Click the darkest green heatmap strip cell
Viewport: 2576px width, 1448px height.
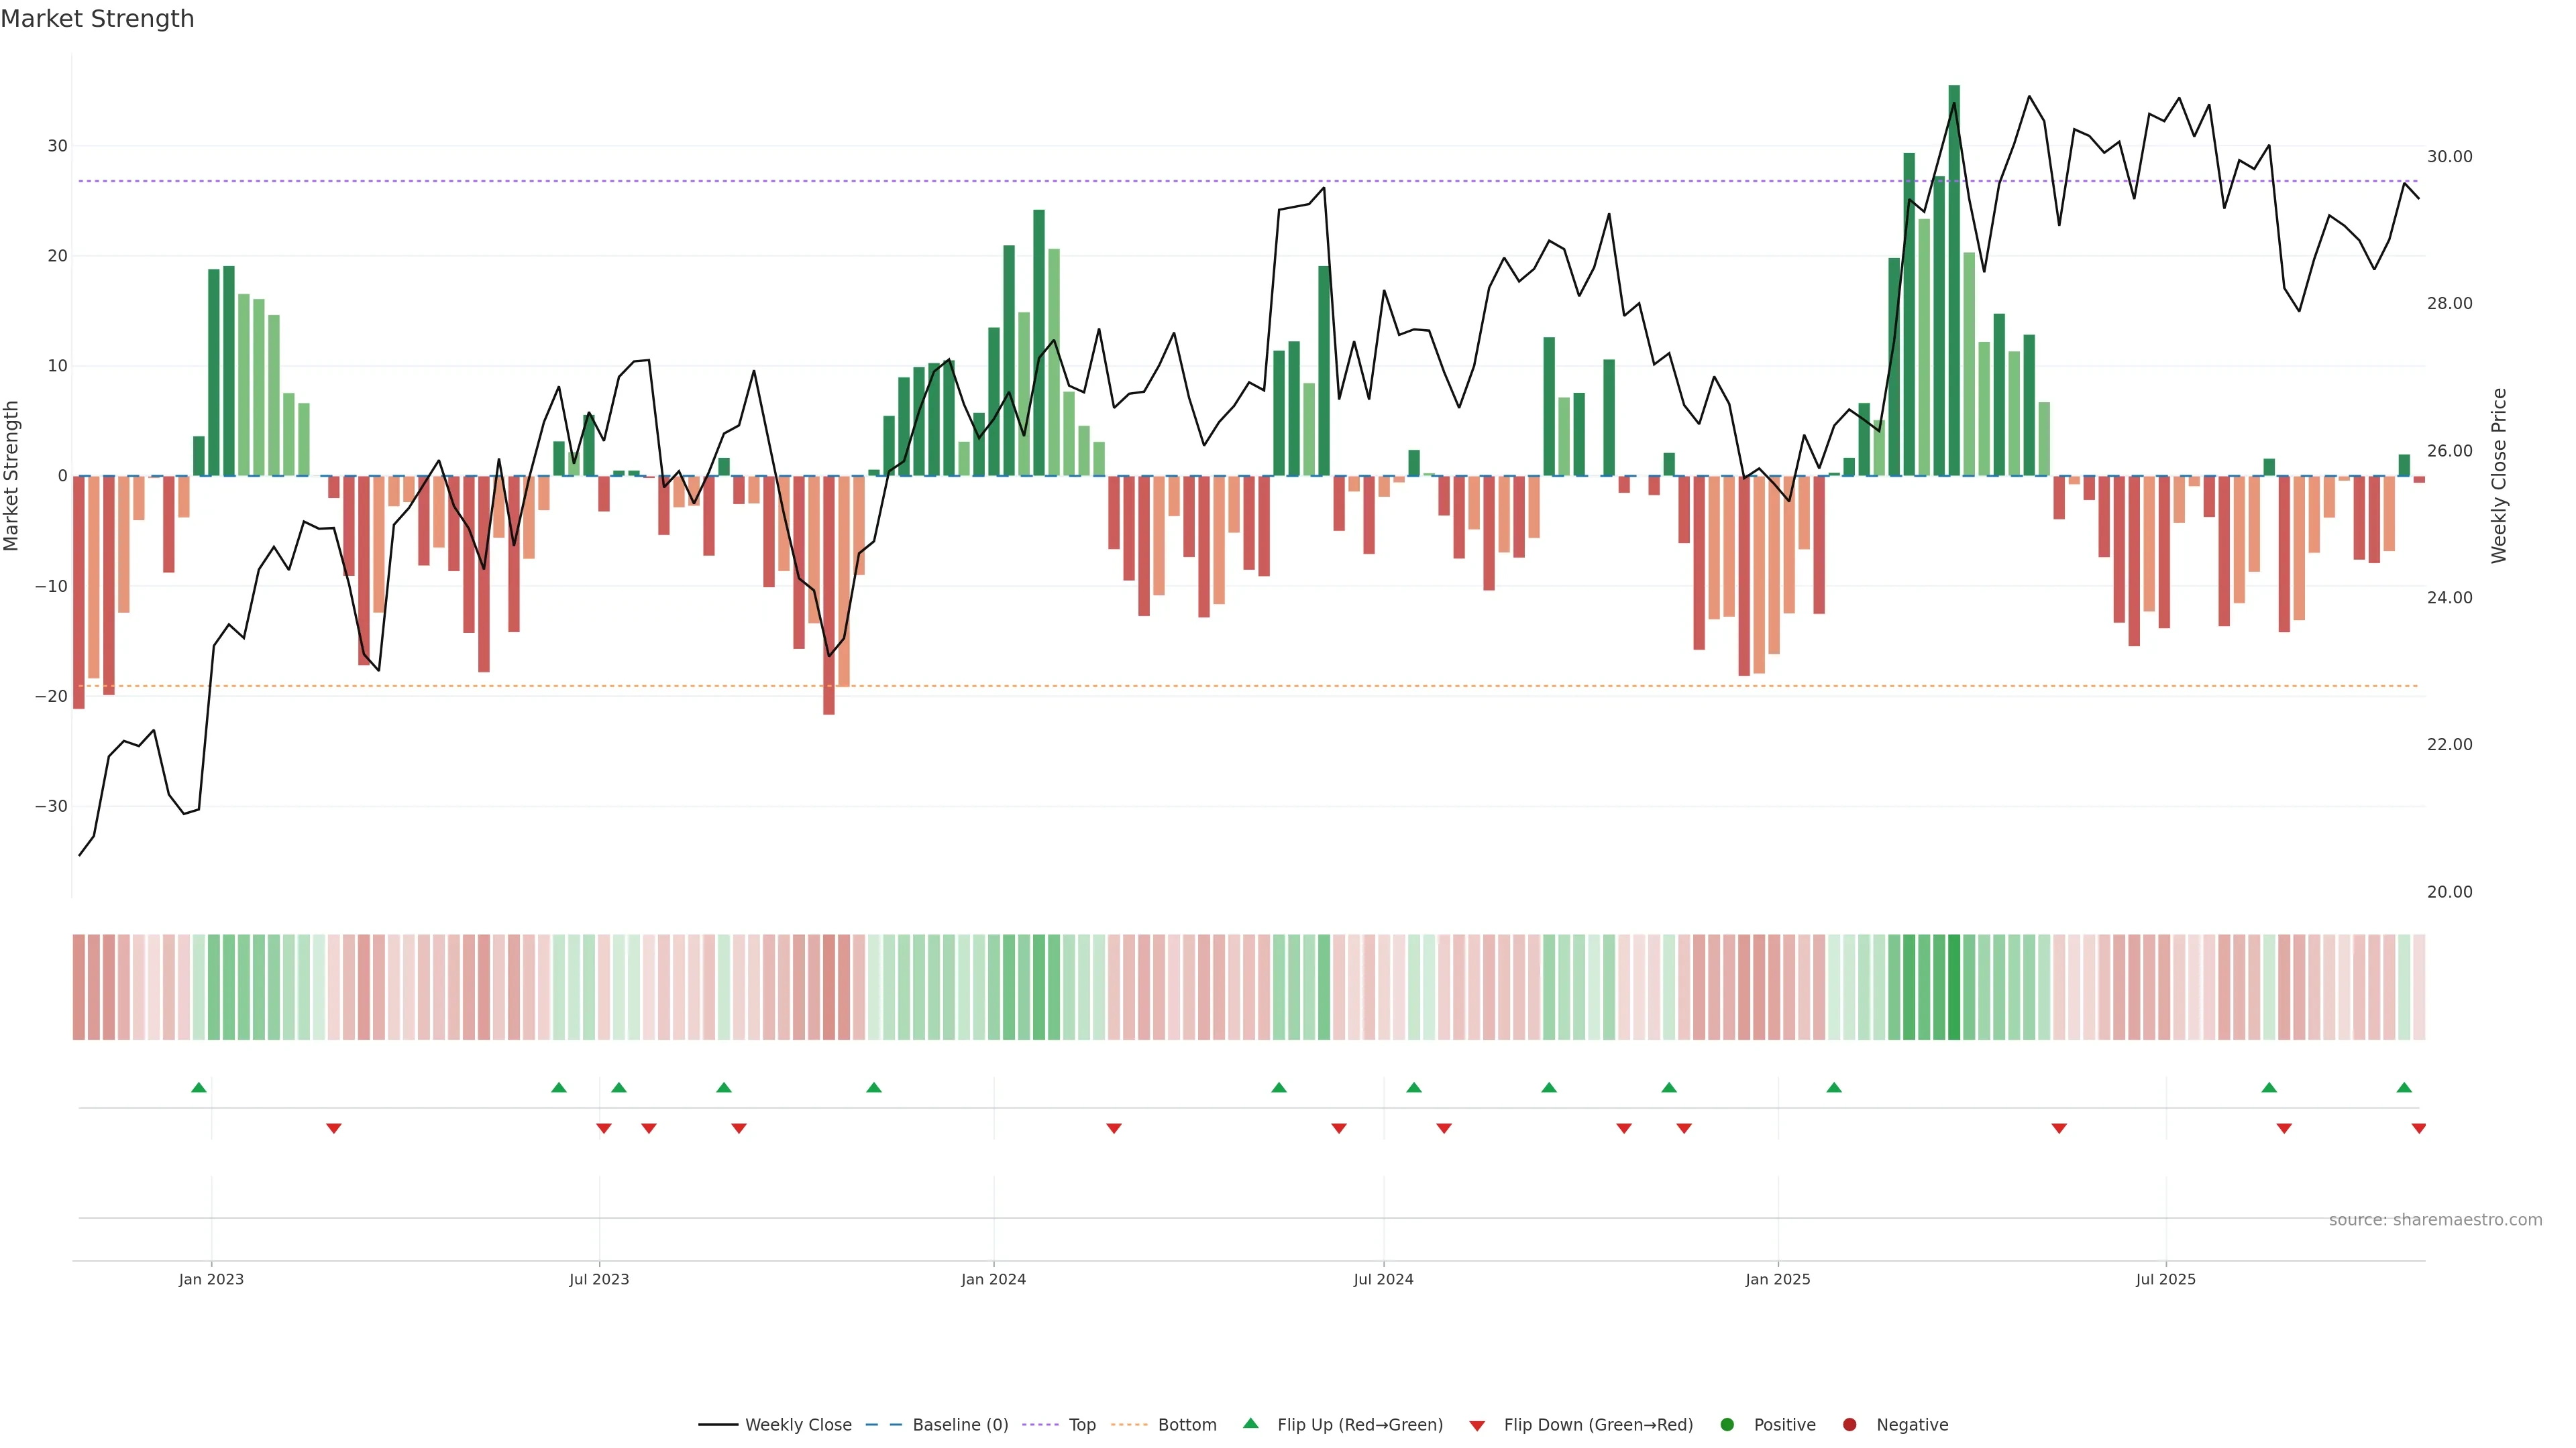[1954, 987]
